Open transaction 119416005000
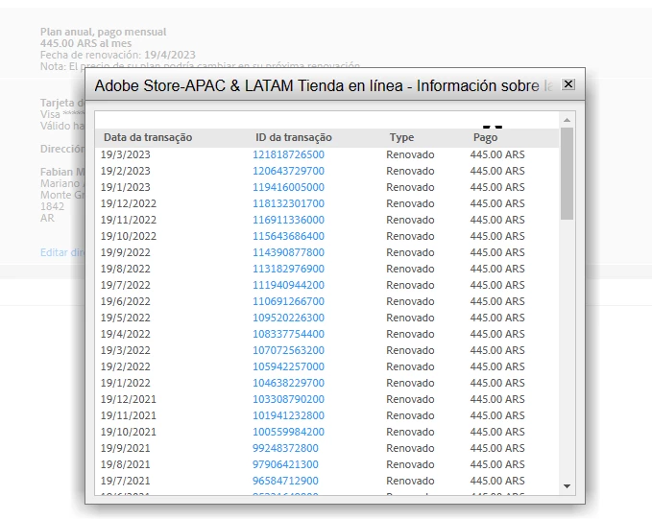 [x=288, y=187]
